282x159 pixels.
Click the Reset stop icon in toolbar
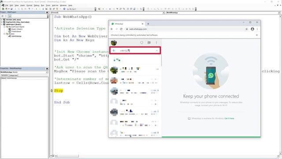coord(43,9)
